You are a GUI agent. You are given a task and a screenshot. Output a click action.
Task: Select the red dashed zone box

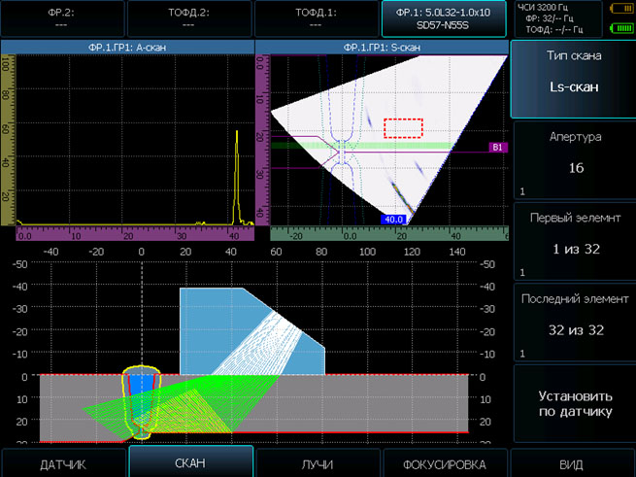[x=405, y=128]
